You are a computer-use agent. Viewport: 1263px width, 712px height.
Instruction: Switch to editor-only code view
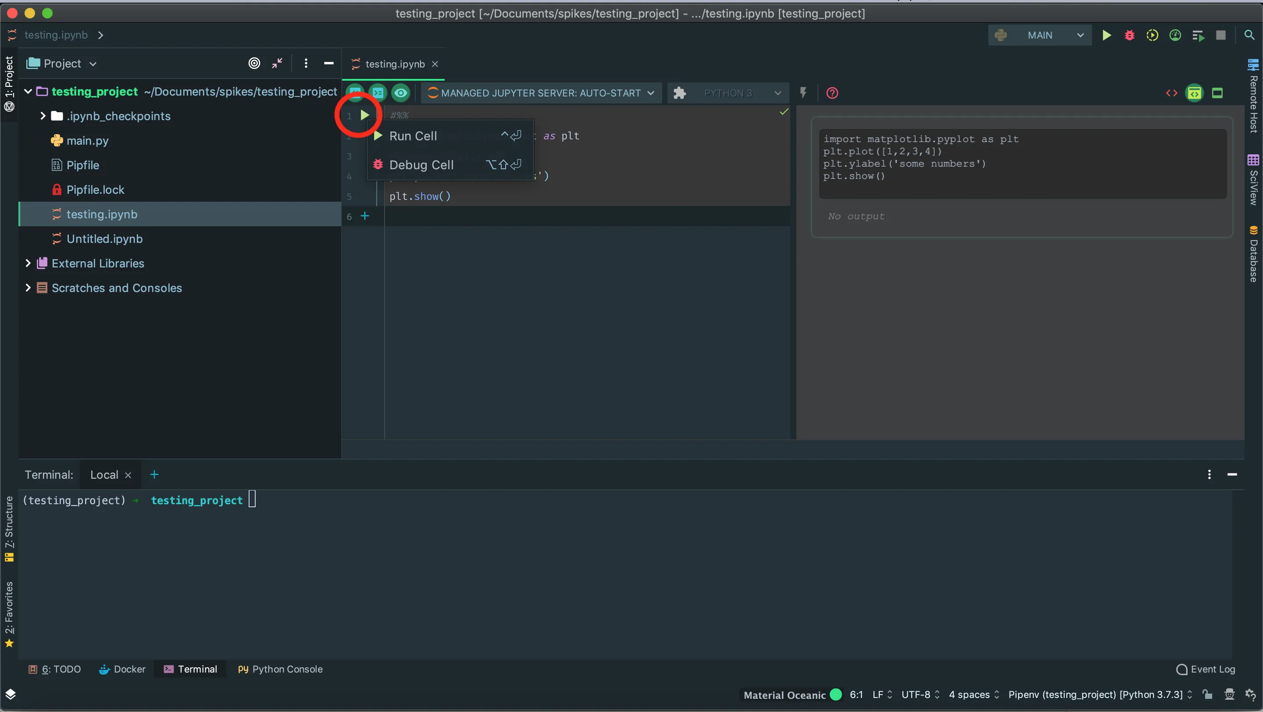1171,93
